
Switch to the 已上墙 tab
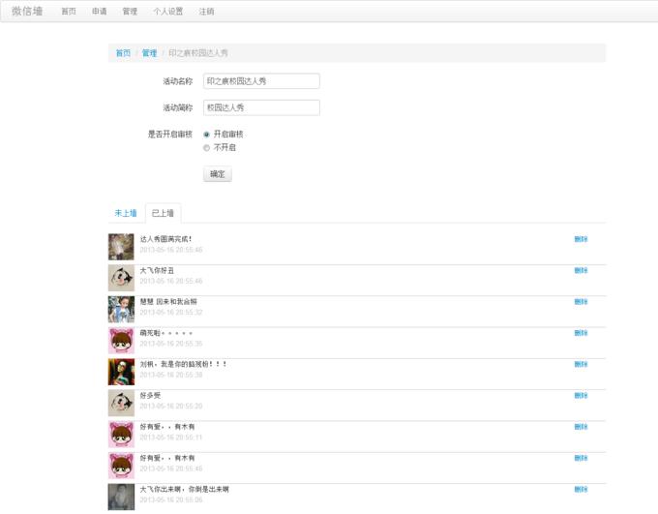click(163, 213)
